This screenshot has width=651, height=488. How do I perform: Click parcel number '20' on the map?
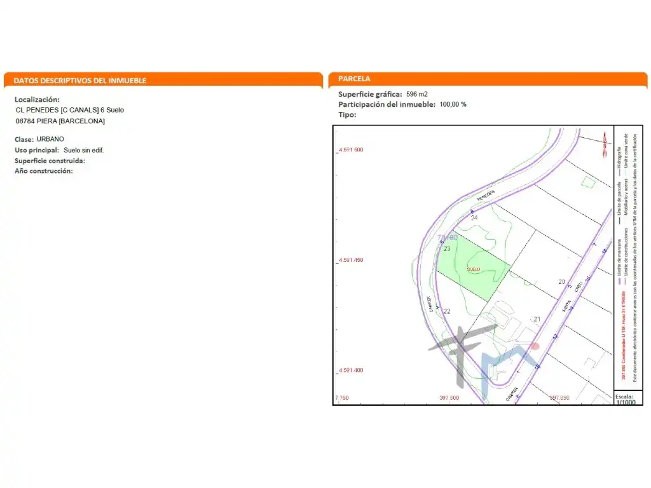point(562,281)
